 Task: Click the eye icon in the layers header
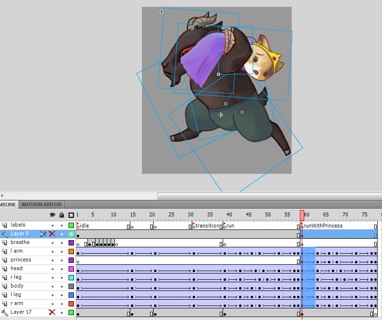(52, 215)
